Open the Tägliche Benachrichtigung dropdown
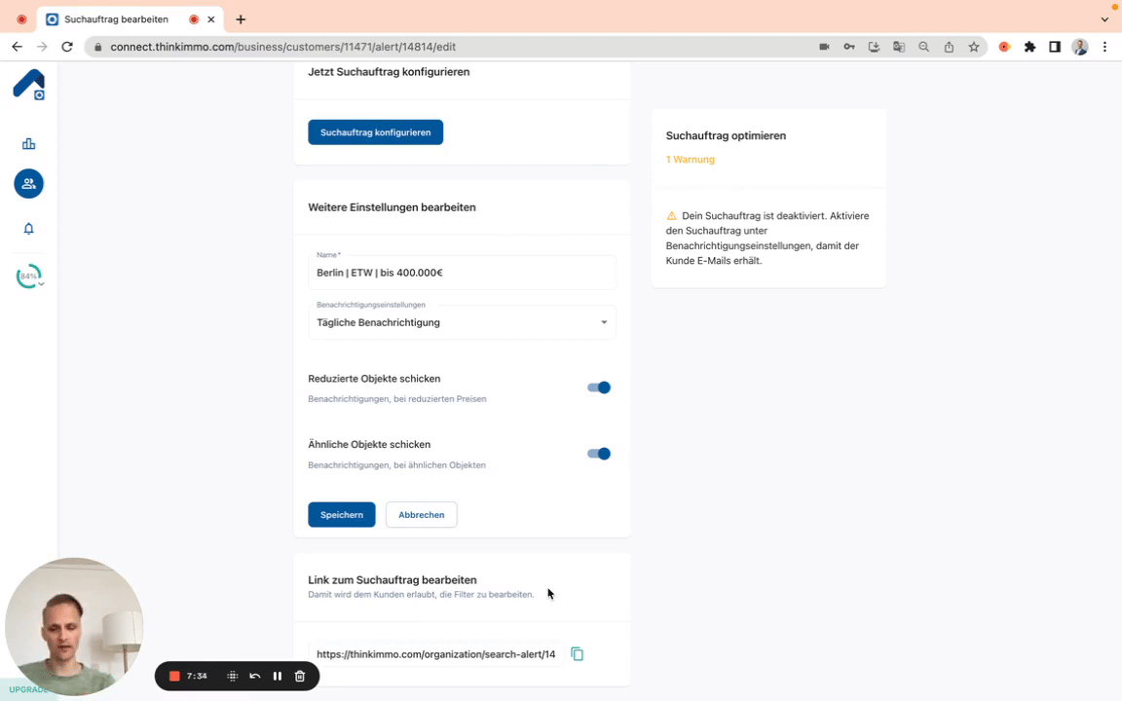 tap(462, 322)
